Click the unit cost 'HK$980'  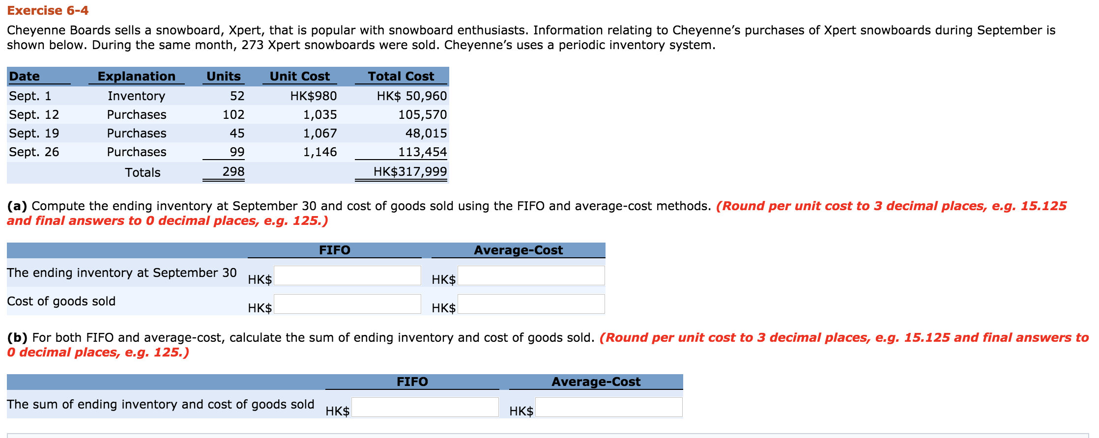(x=314, y=96)
